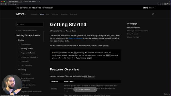
Task: Open Fundamentals under Routing
Action: coord(26,45)
